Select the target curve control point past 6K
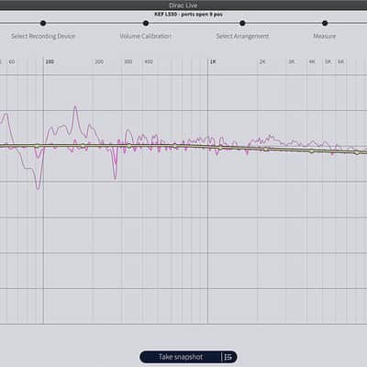The width and height of the screenshot is (367, 367). 357,152
